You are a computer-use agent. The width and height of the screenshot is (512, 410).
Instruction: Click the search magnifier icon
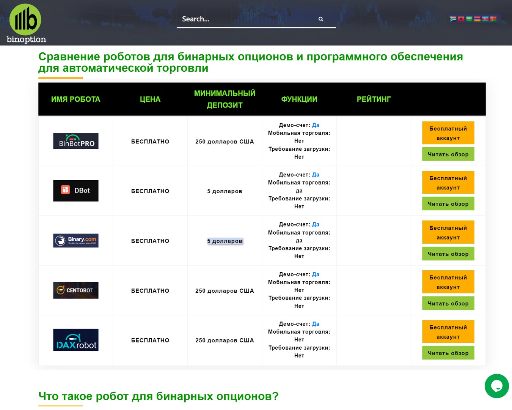click(321, 19)
